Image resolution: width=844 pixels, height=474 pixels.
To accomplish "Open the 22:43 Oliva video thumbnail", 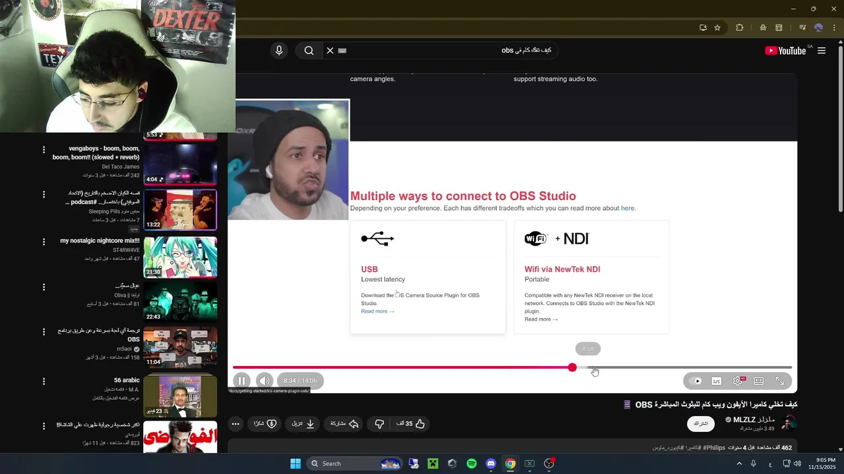I will pyautogui.click(x=180, y=302).
